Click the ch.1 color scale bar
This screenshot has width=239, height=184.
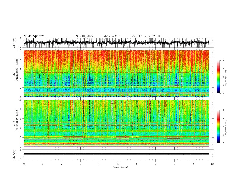click(x=218, y=77)
